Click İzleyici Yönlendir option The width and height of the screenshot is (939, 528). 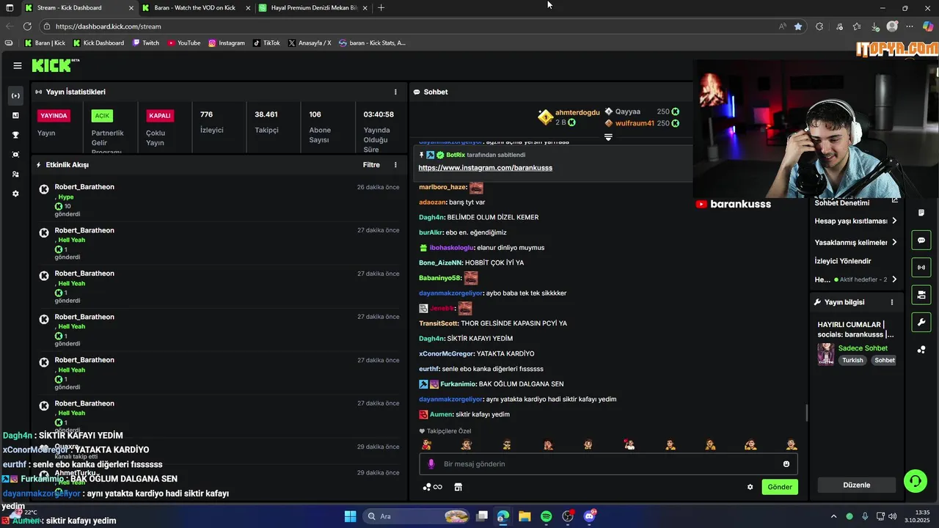click(x=843, y=261)
